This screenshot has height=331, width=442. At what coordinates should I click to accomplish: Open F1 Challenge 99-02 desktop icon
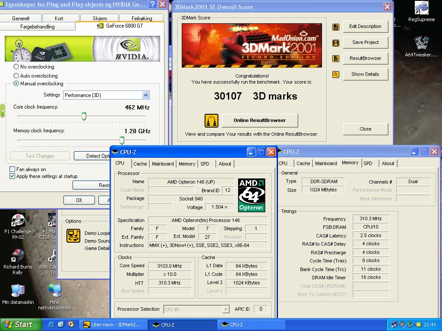[x=18, y=226]
